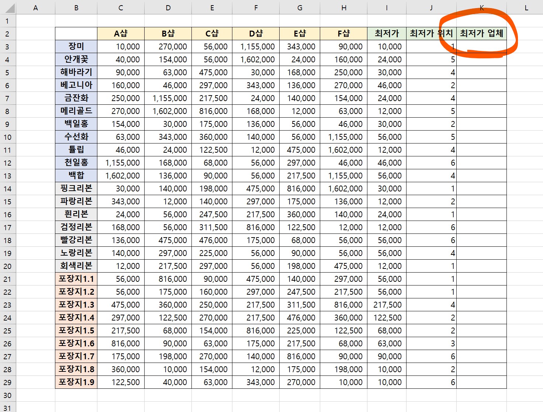The width and height of the screenshot is (543, 412).
Task: Click row 31 header number
Action: (x=8, y=407)
